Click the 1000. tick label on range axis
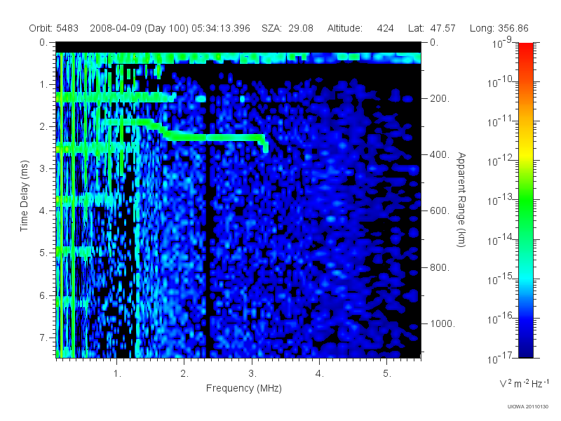Screen dimensions: 561x421 [x=442, y=323]
